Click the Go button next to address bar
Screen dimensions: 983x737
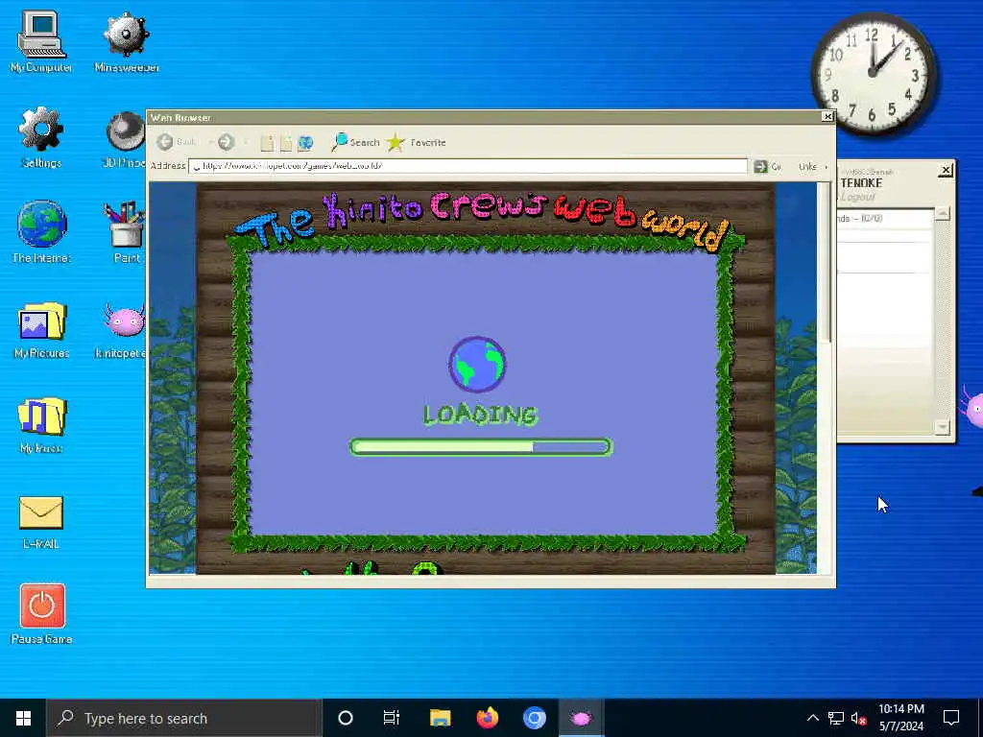click(767, 166)
